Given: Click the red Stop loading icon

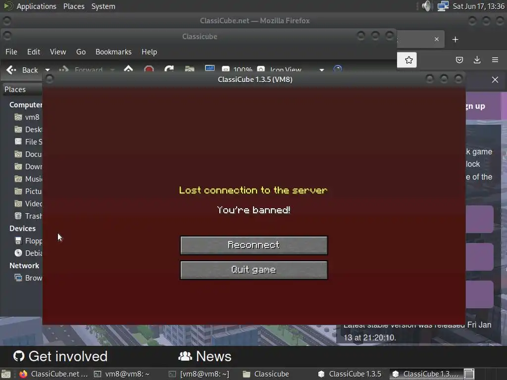Looking at the screenshot, I should 149,69.
